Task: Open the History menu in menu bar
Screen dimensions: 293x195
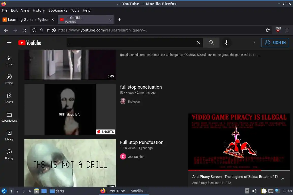Action: 39,10
